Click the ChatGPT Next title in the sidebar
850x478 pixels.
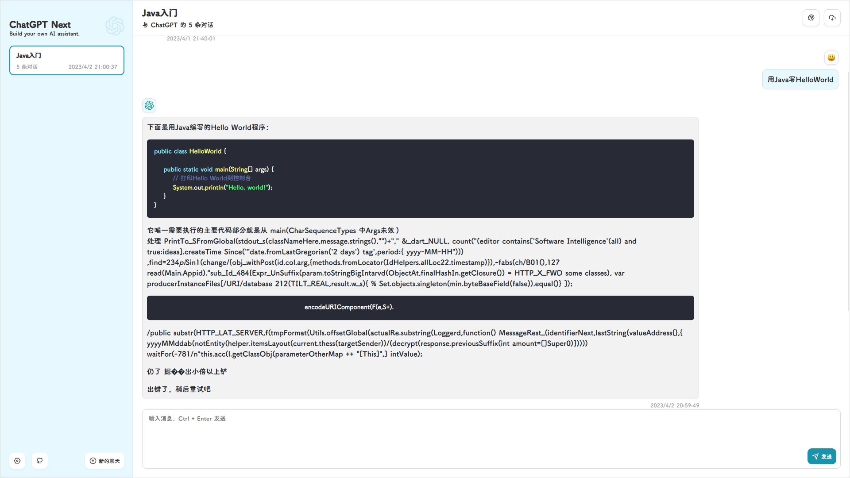pyautogui.click(x=40, y=25)
